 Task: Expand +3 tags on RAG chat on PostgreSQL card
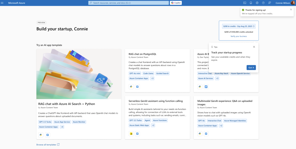tap(152, 78)
